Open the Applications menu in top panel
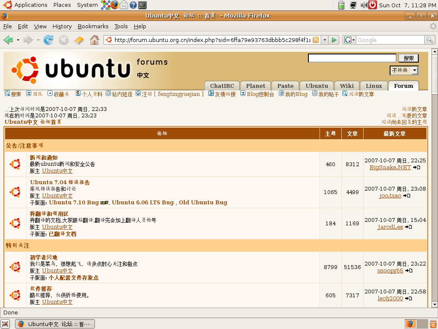This screenshot has width=438, height=329. click(31, 5)
